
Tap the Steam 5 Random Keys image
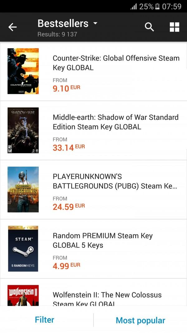click(x=23, y=249)
